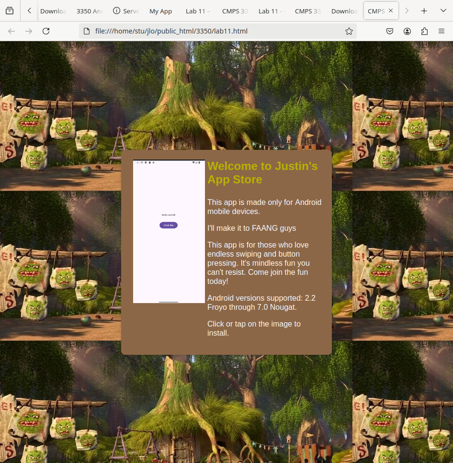The image size is (453, 463).
Task: Open the Firefox account menu
Action: (x=407, y=31)
